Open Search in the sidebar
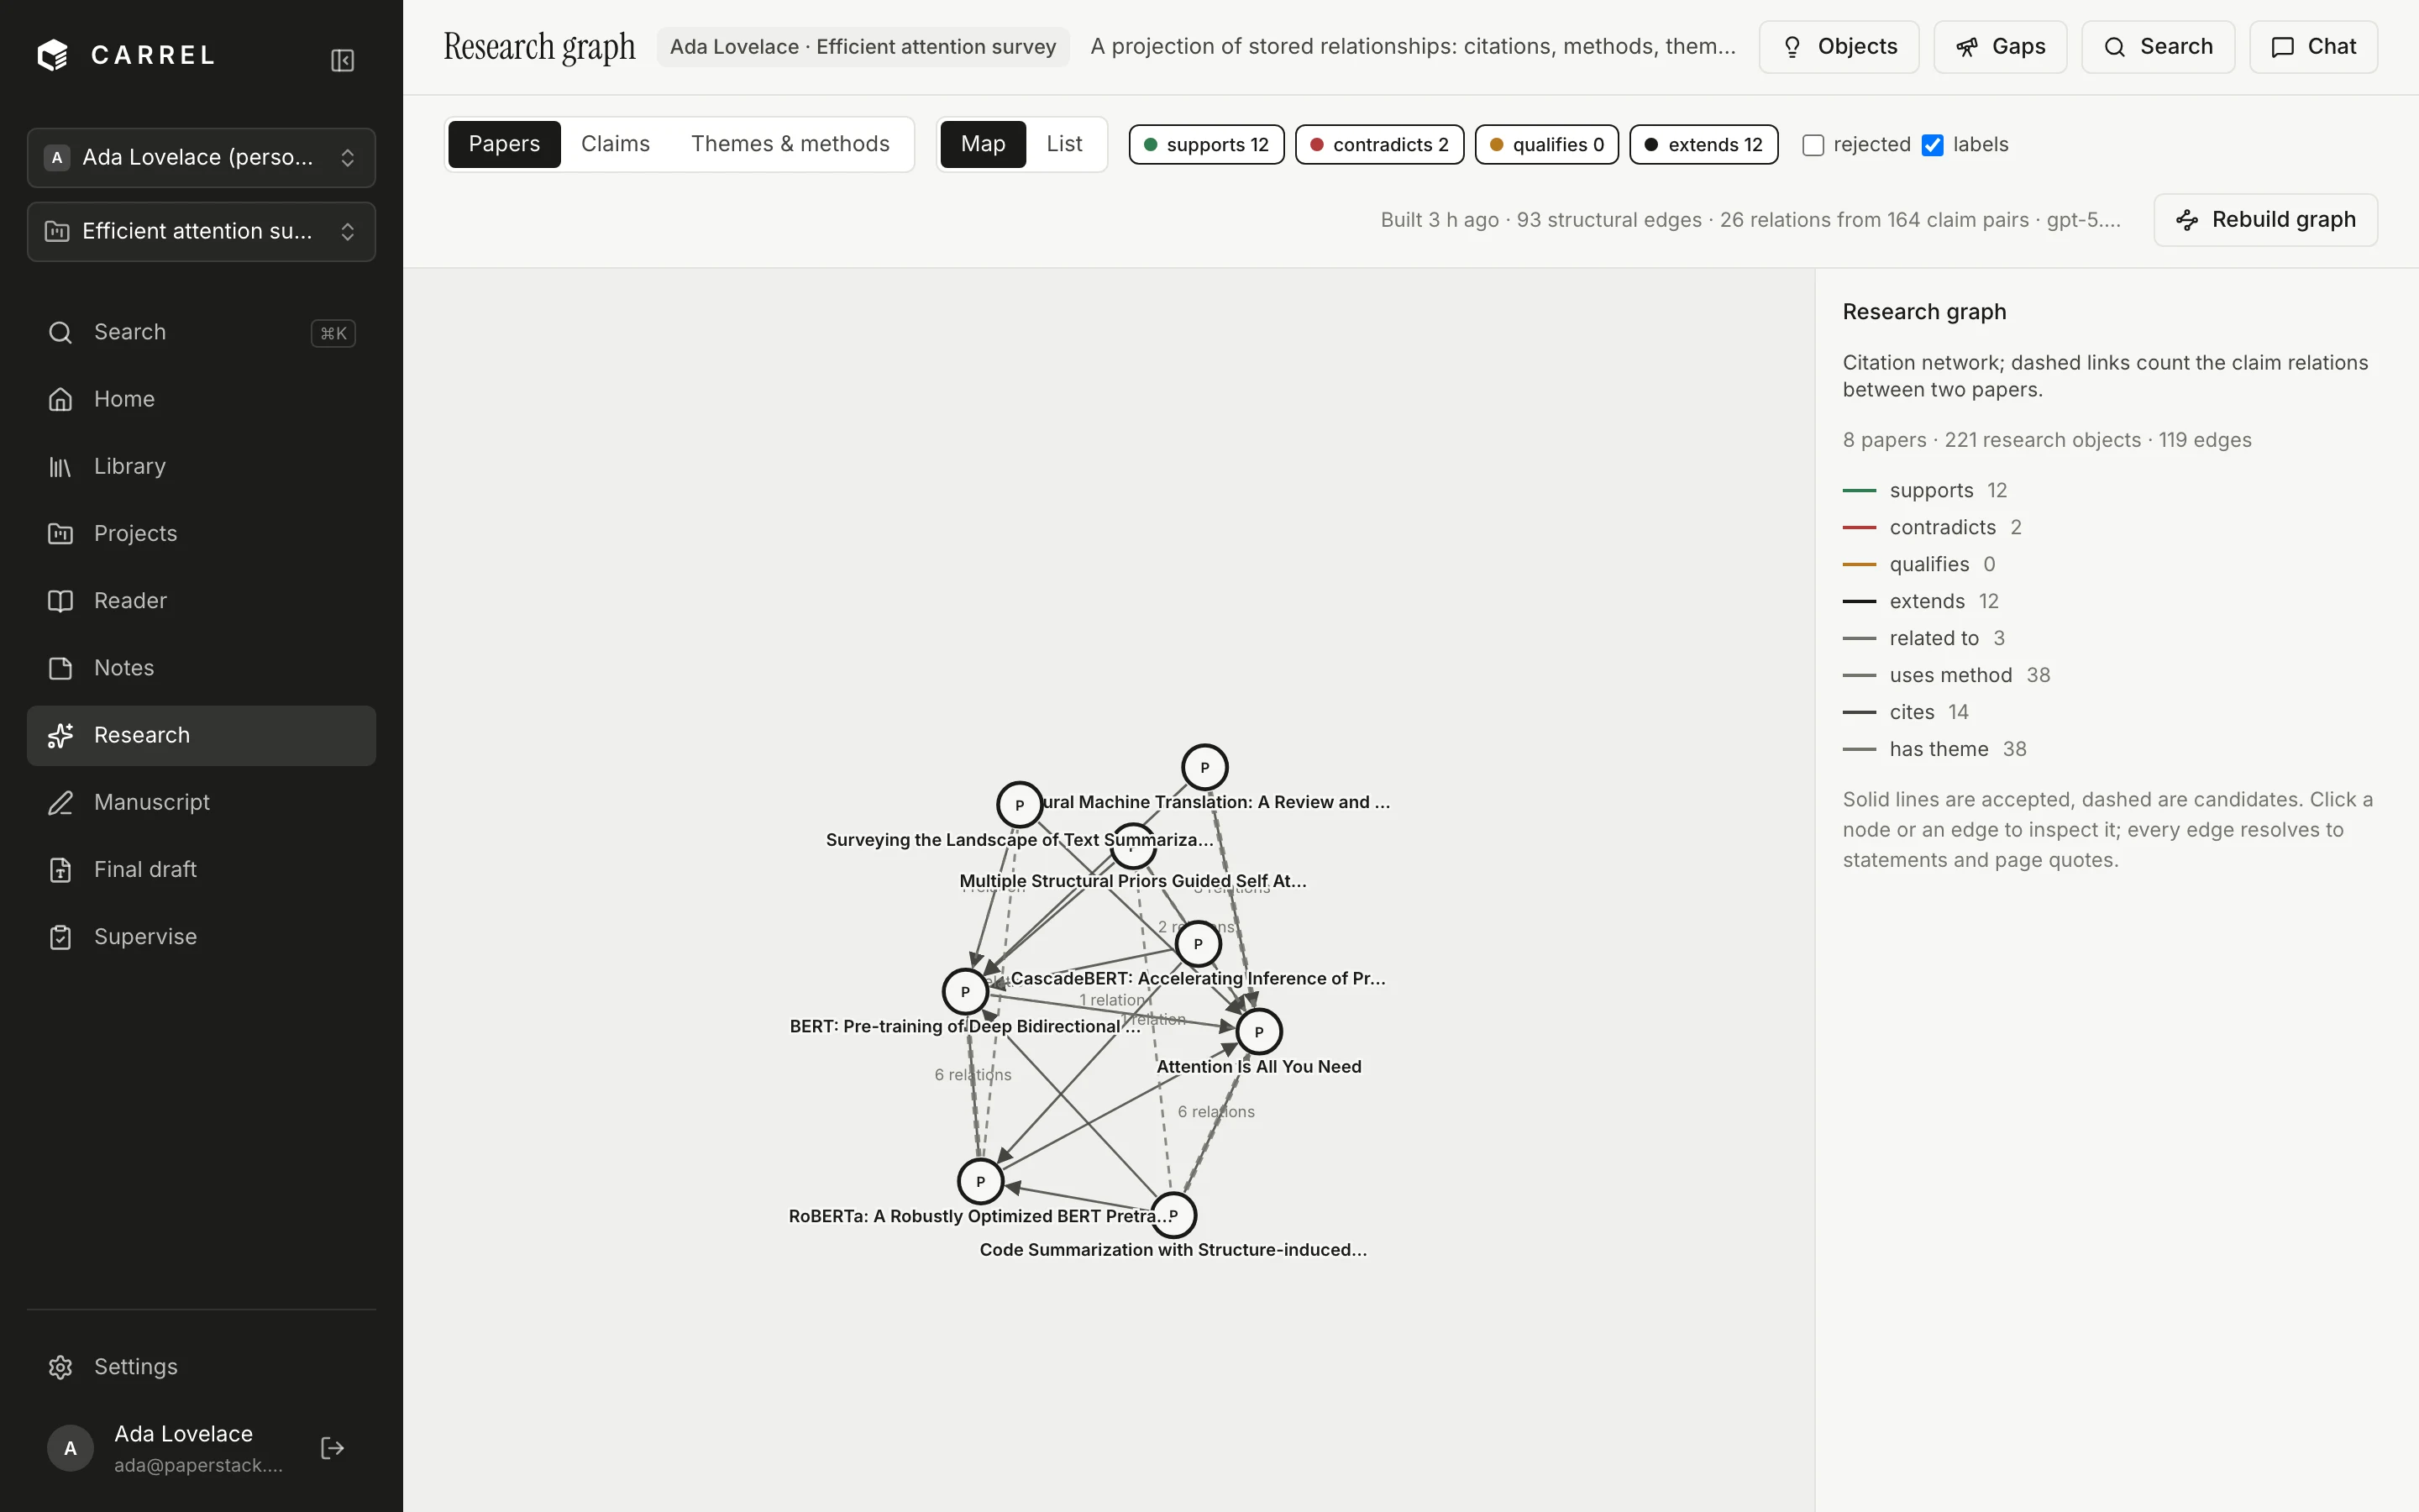Viewport: 2419px width, 1512px height. click(201, 332)
